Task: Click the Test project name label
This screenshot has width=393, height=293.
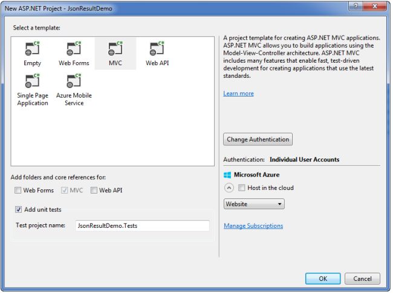Action: [x=41, y=225]
